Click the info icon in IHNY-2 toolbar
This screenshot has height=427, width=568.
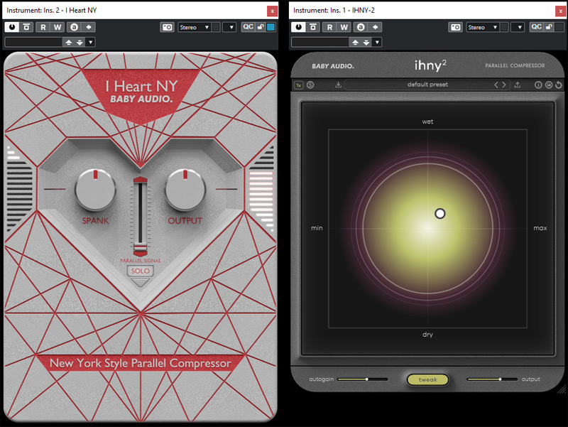coord(538,85)
